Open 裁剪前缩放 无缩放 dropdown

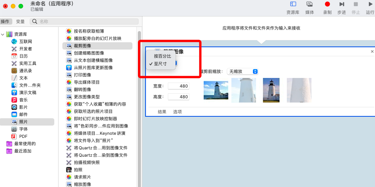pyautogui.click(x=243, y=71)
